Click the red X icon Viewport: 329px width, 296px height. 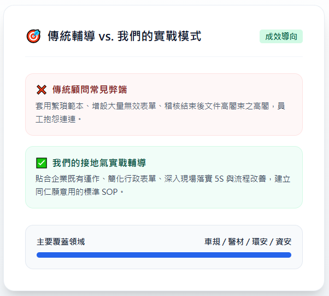[42, 90]
